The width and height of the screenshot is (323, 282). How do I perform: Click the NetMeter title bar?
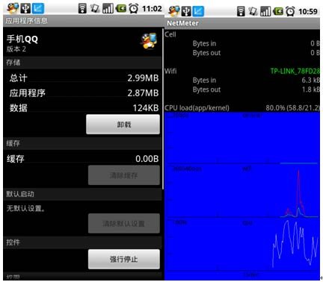click(242, 23)
